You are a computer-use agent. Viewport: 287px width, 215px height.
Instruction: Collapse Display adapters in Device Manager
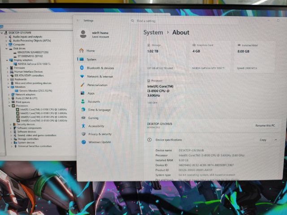click(7, 60)
